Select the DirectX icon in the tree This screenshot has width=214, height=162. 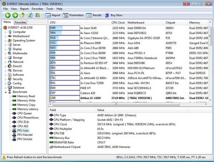tap(10, 66)
